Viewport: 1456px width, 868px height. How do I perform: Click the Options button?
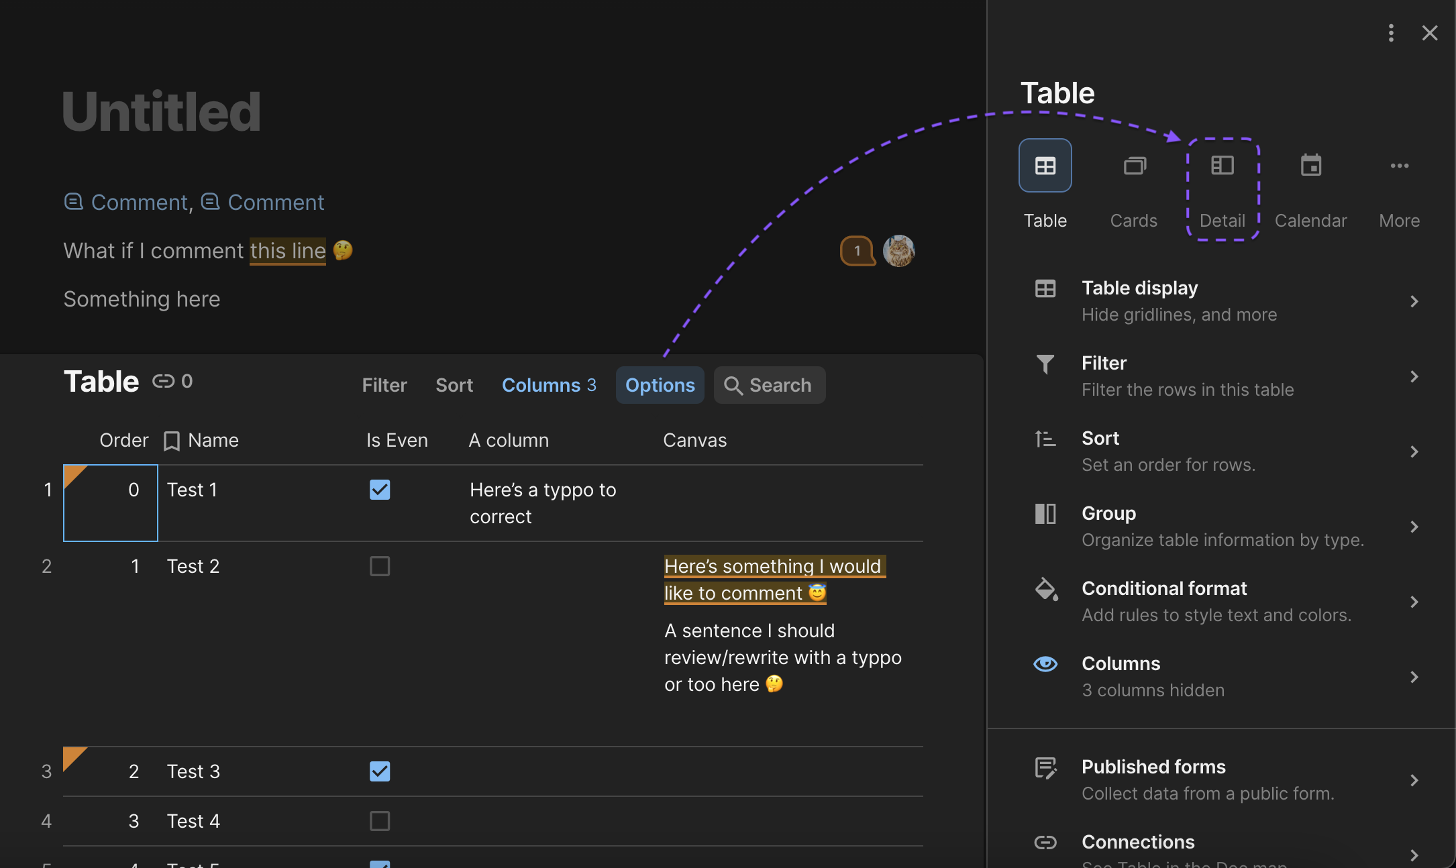point(660,385)
